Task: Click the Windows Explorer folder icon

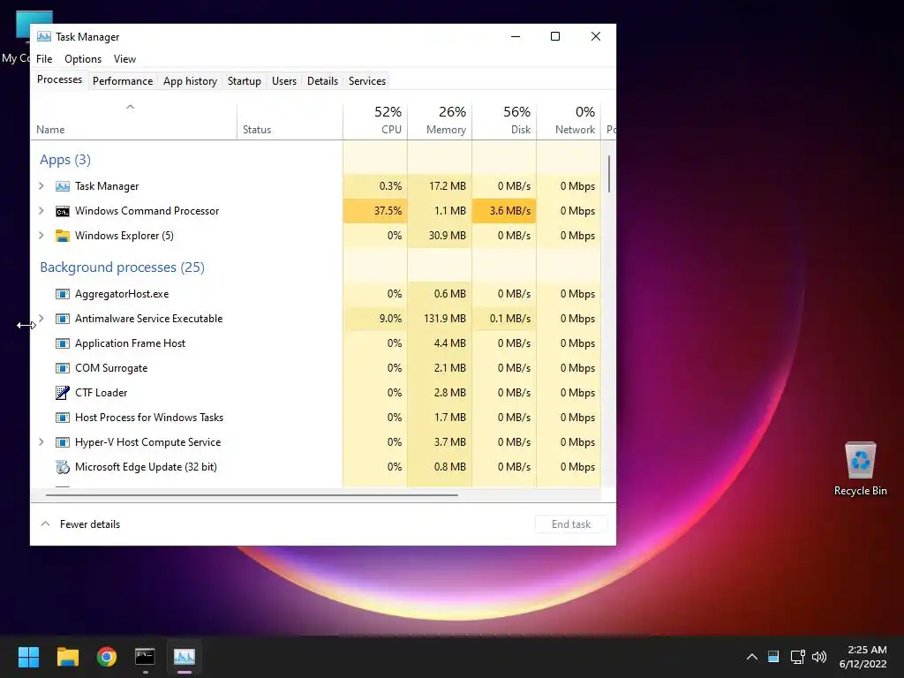Action: (x=63, y=236)
